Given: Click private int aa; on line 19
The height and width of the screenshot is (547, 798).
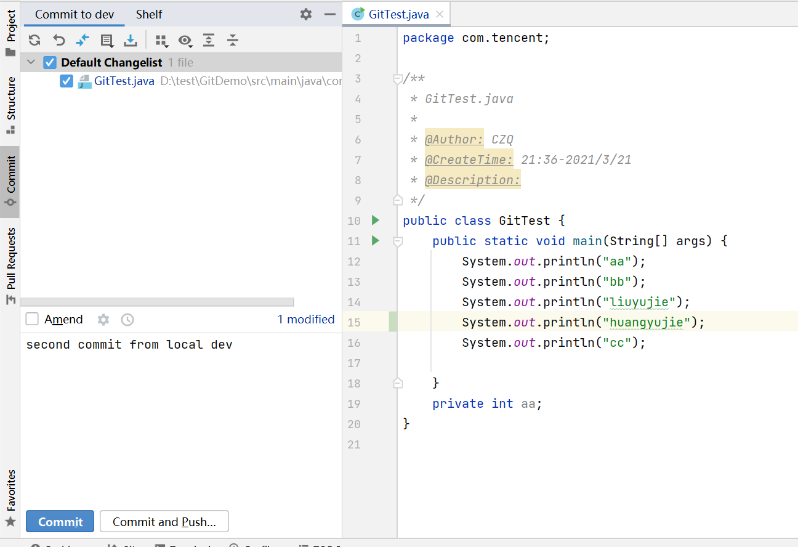Looking at the screenshot, I should (487, 403).
